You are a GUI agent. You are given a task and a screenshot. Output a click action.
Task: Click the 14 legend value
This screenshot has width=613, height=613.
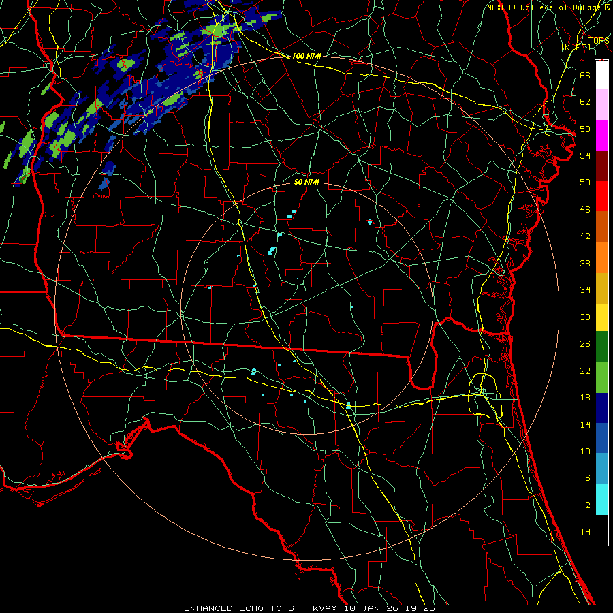tap(585, 424)
